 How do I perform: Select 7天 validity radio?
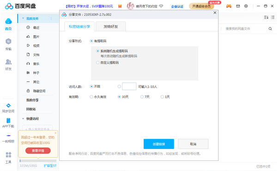(142, 97)
